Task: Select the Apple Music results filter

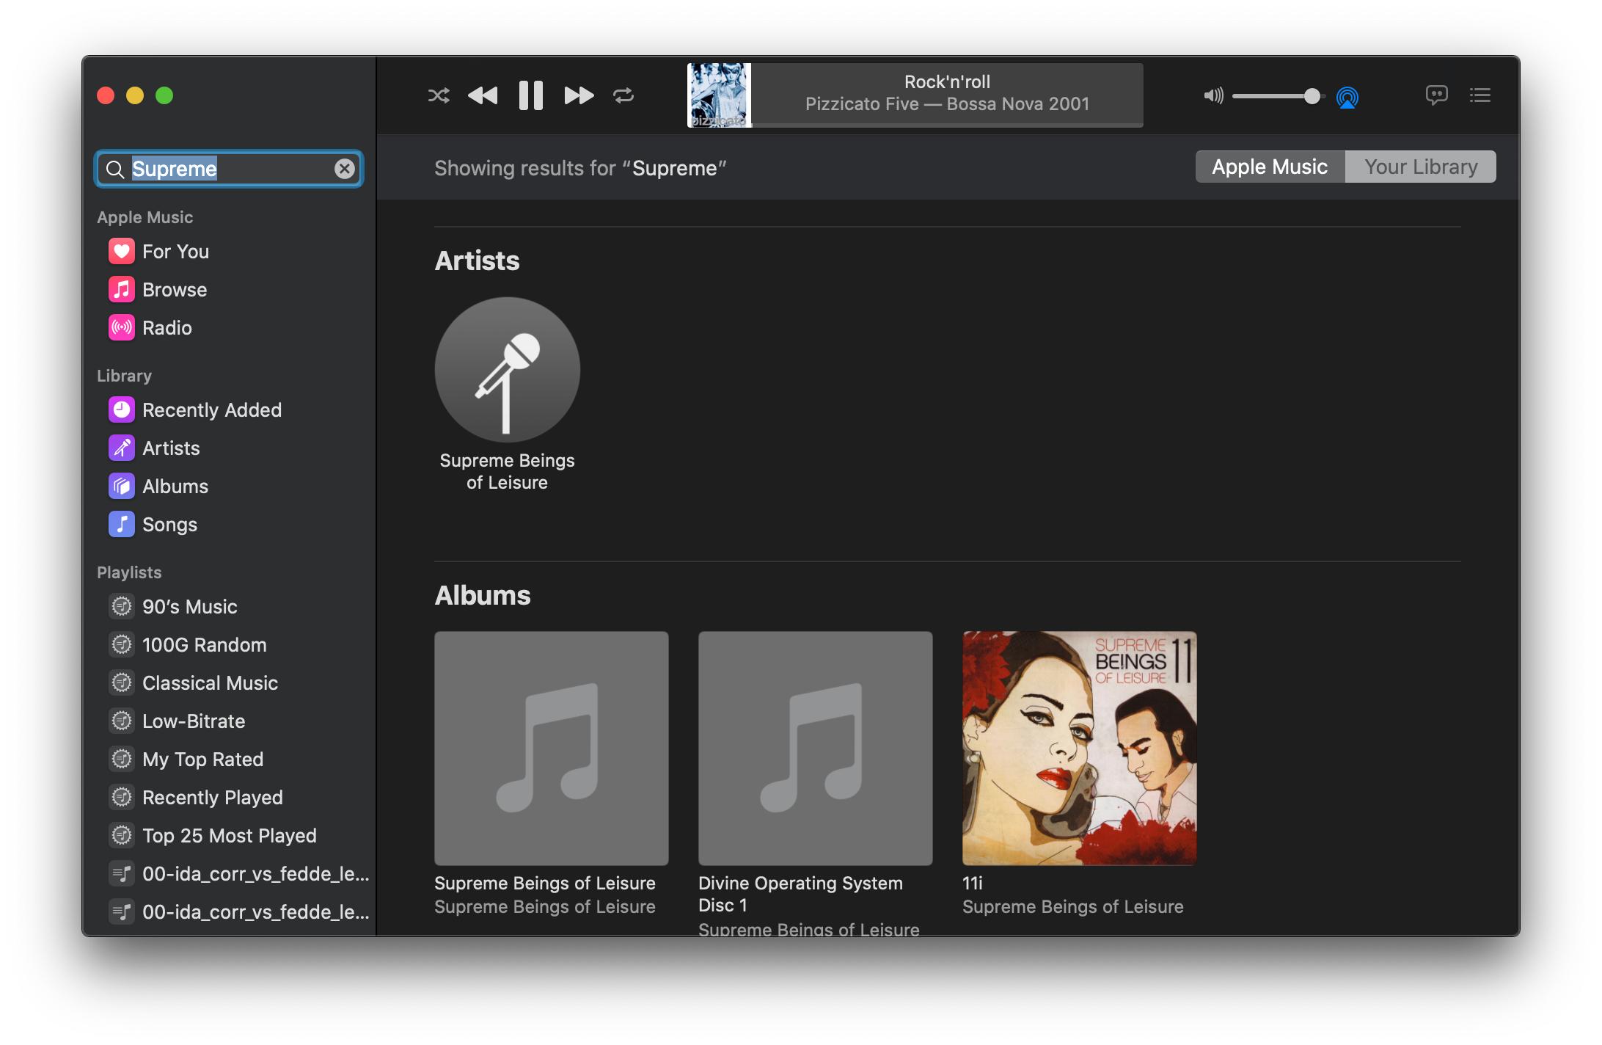Action: point(1270,167)
